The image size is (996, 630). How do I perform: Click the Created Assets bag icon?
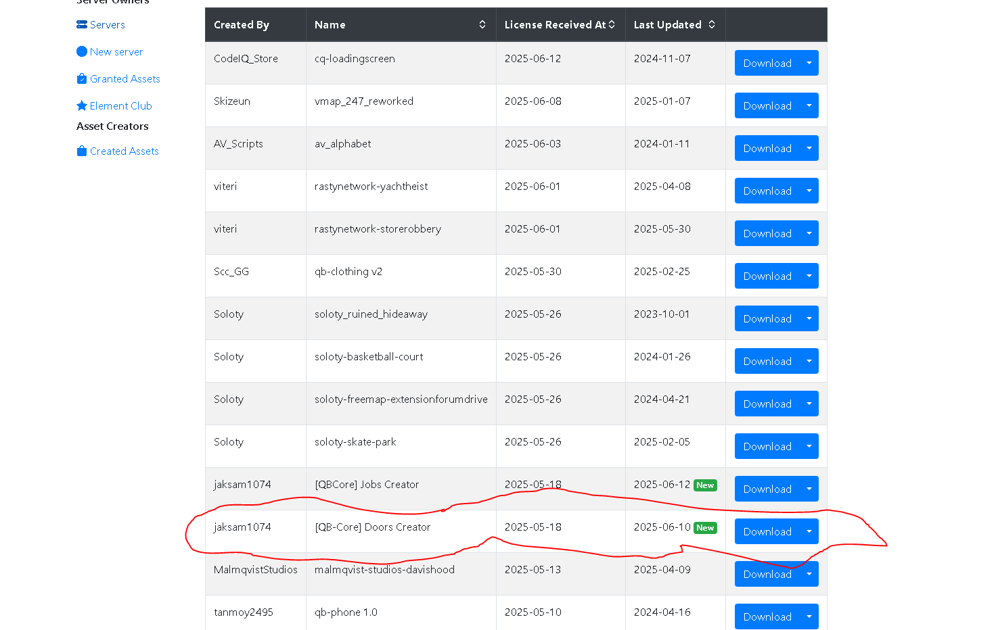click(x=82, y=151)
